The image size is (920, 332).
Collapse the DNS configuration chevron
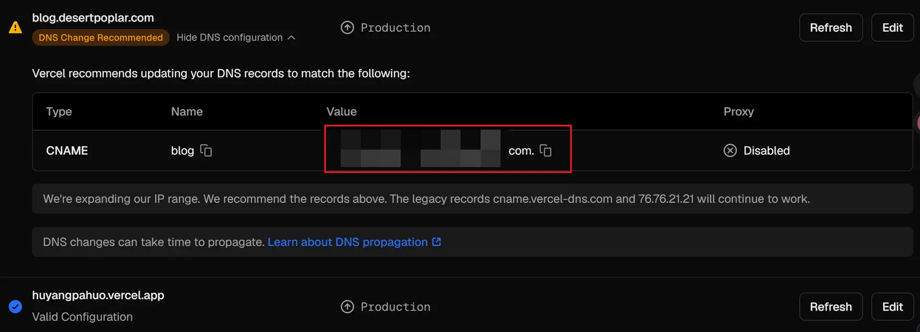[291, 38]
